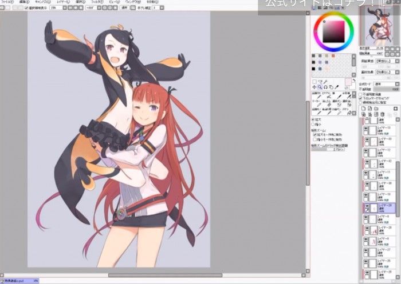Create a new layer folder
The width and height of the screenshot is (401, 284).
point(376,109)
